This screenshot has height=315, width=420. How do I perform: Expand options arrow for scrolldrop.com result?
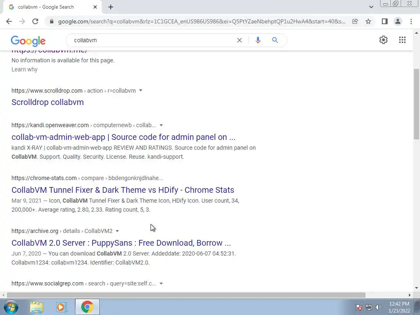click(141, 91)
